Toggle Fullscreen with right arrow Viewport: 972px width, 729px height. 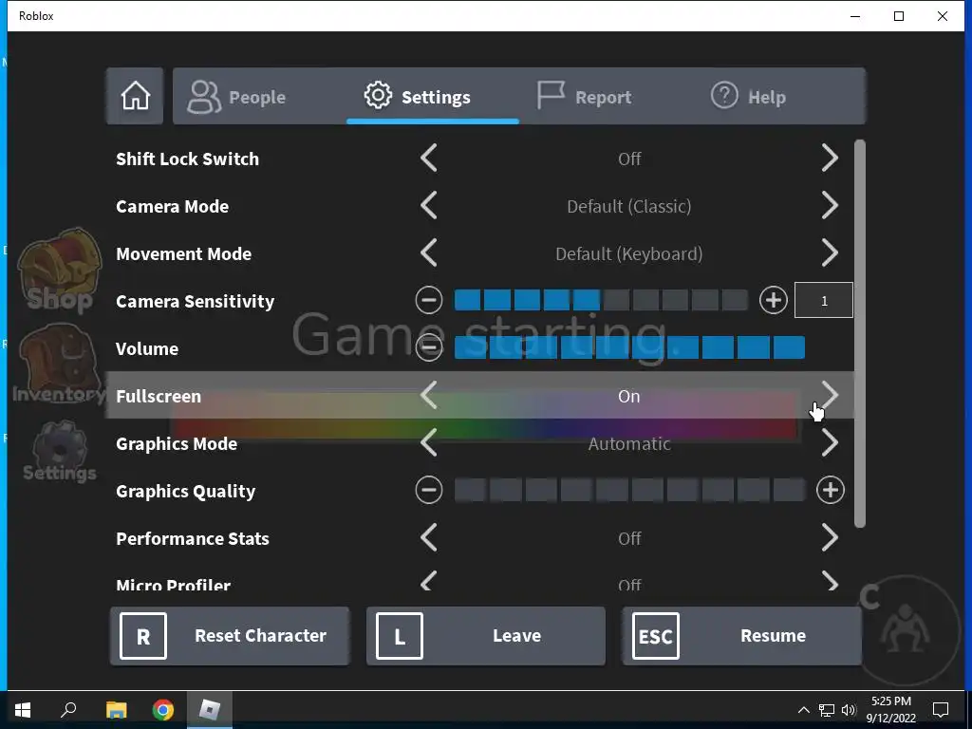830,396
